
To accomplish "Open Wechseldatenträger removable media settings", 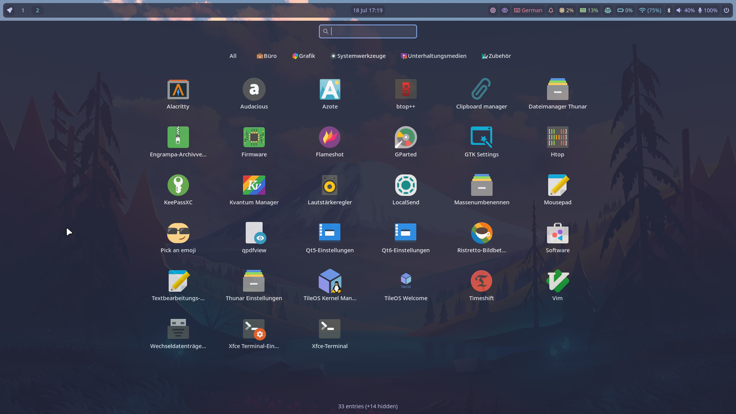I will [178, 333].
